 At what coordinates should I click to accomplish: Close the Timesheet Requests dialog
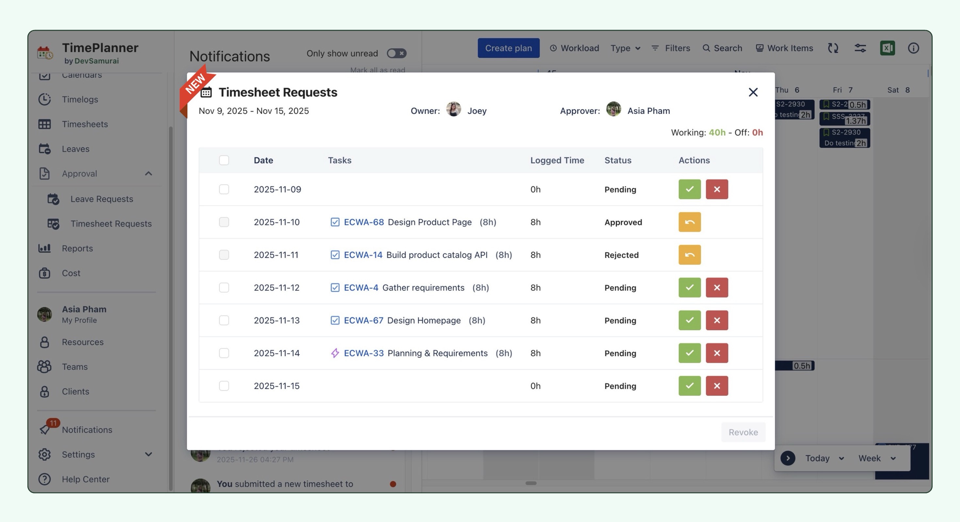click(752, 92)
